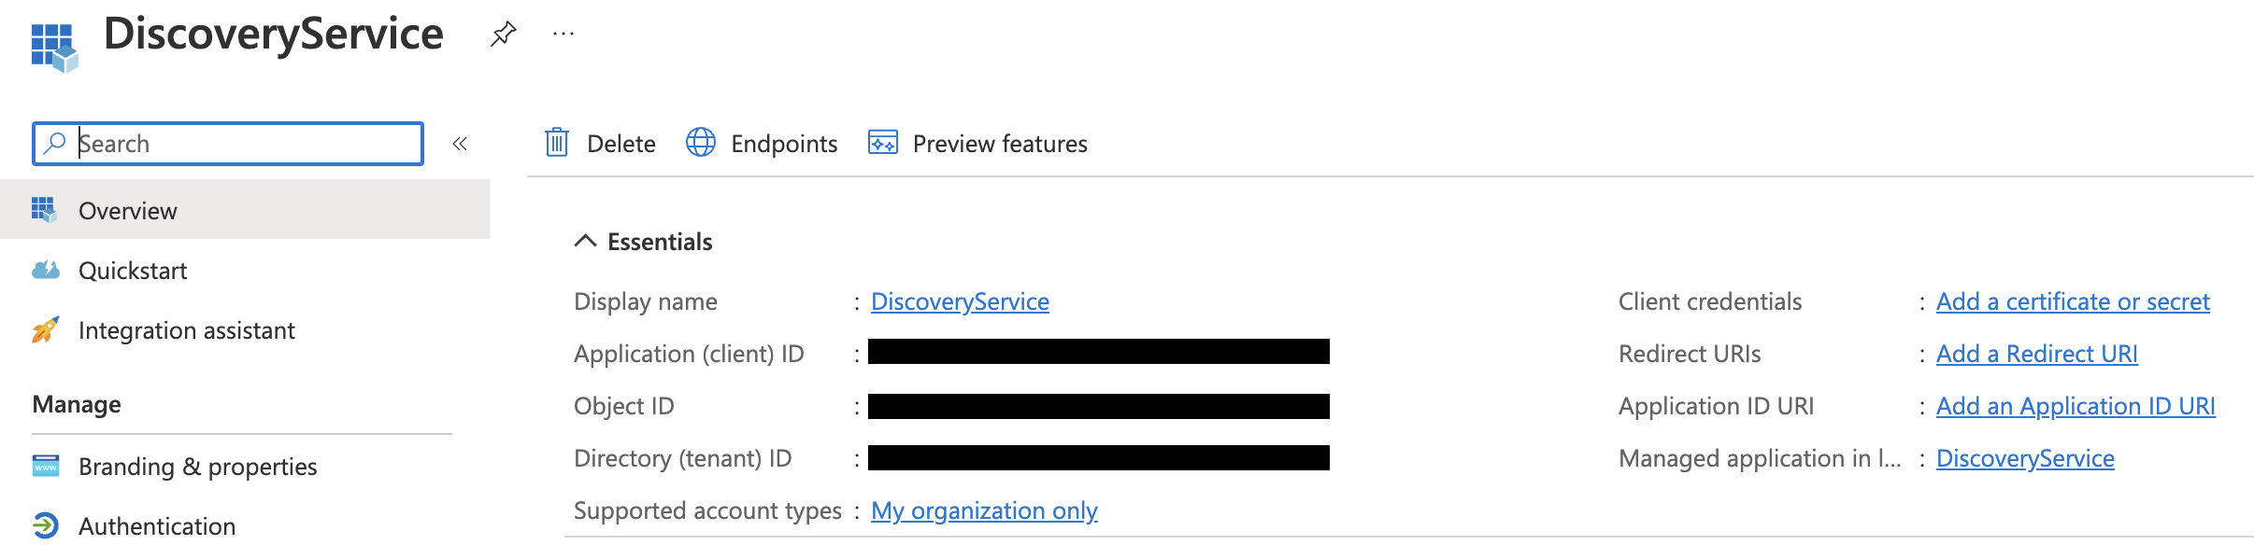Collapse the left navigation pane
Image resolution: width=2254 pixels, height=545 pixels.
click(458, 143)
